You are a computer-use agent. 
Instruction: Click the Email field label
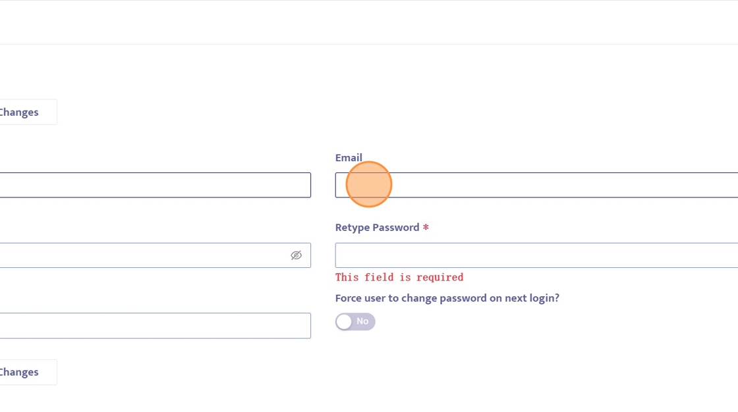coord(349,158)
